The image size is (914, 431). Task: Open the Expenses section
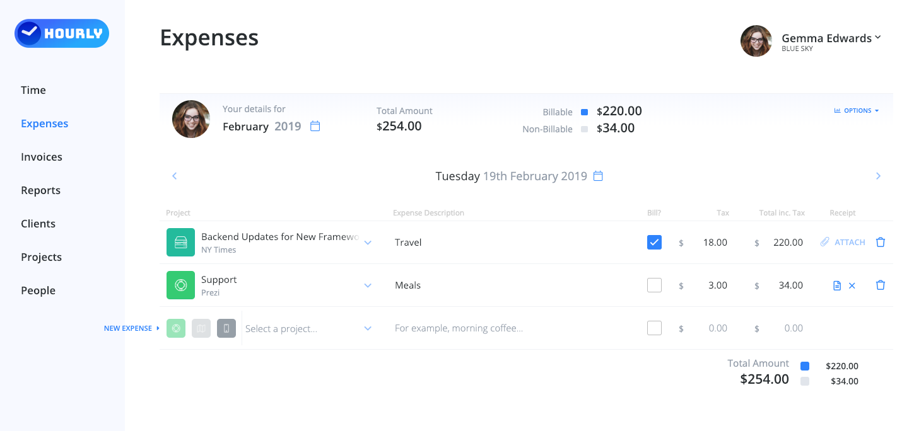45,124
